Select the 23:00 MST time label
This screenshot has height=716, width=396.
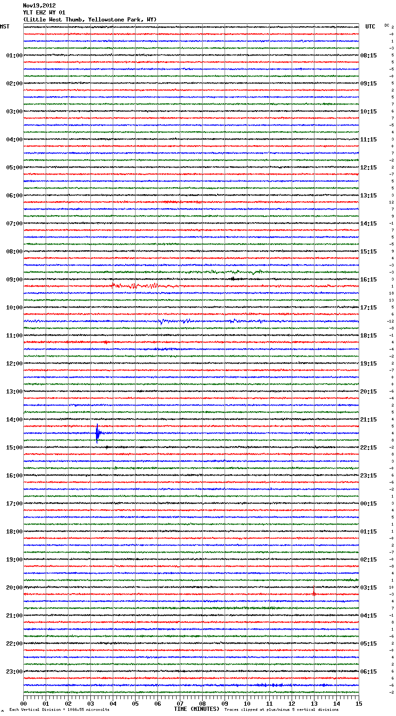click(14, 672)
